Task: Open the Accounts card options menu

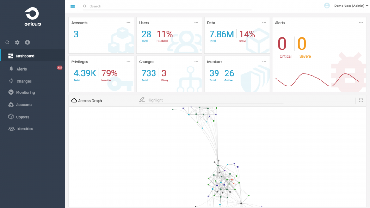Action: (x=129, y=22)
